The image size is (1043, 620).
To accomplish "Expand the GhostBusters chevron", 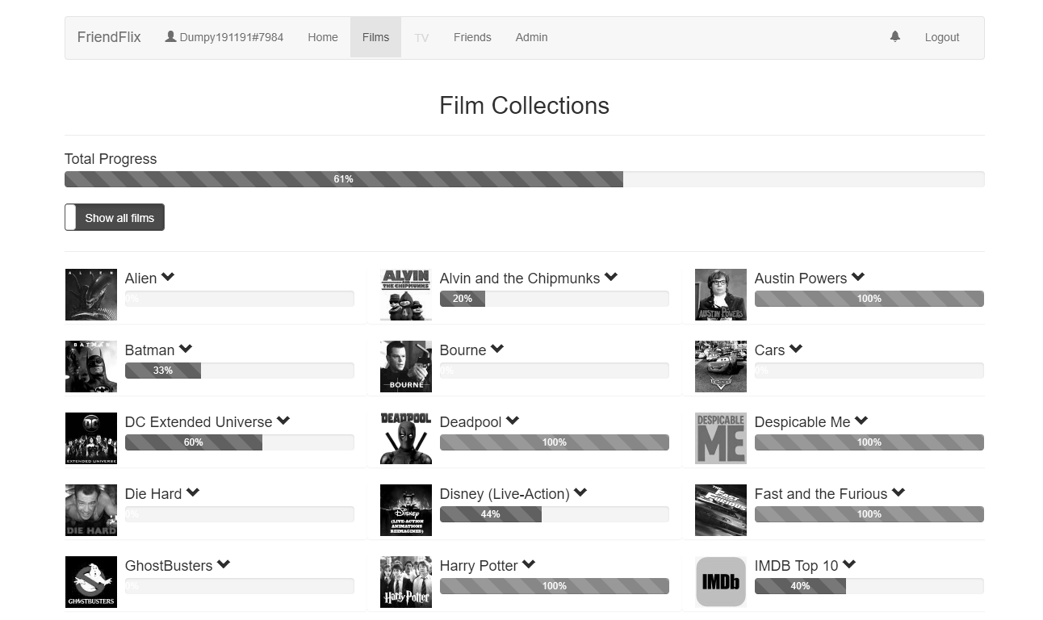I will [224, 564].
